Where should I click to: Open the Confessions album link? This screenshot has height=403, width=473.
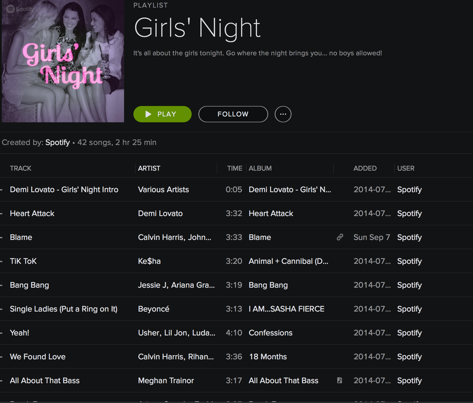coord(270,333)
